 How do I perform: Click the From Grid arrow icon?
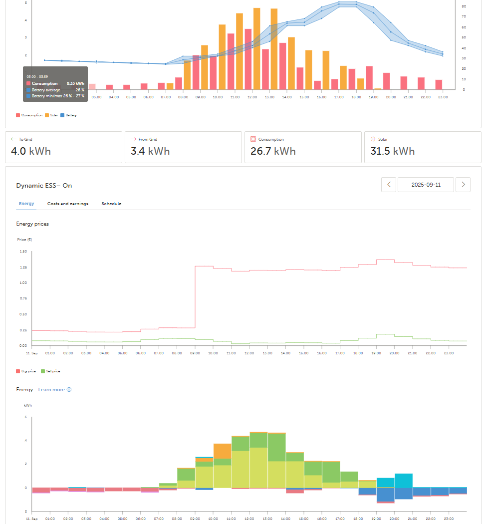(x=133, y=139)
